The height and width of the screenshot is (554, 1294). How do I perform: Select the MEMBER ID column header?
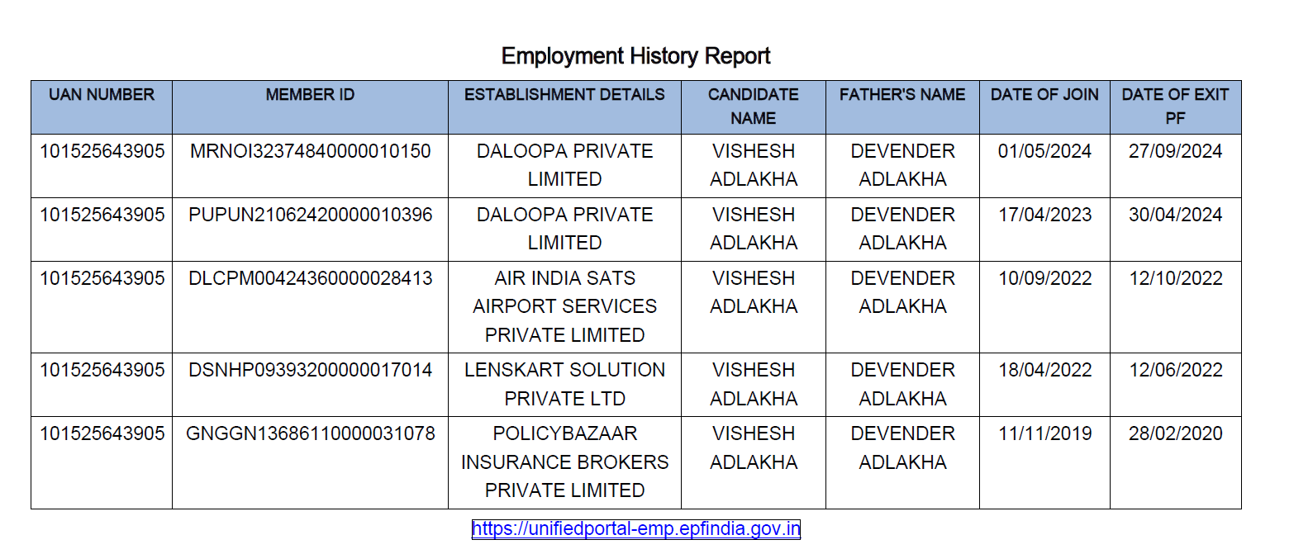tap(310, 95)
